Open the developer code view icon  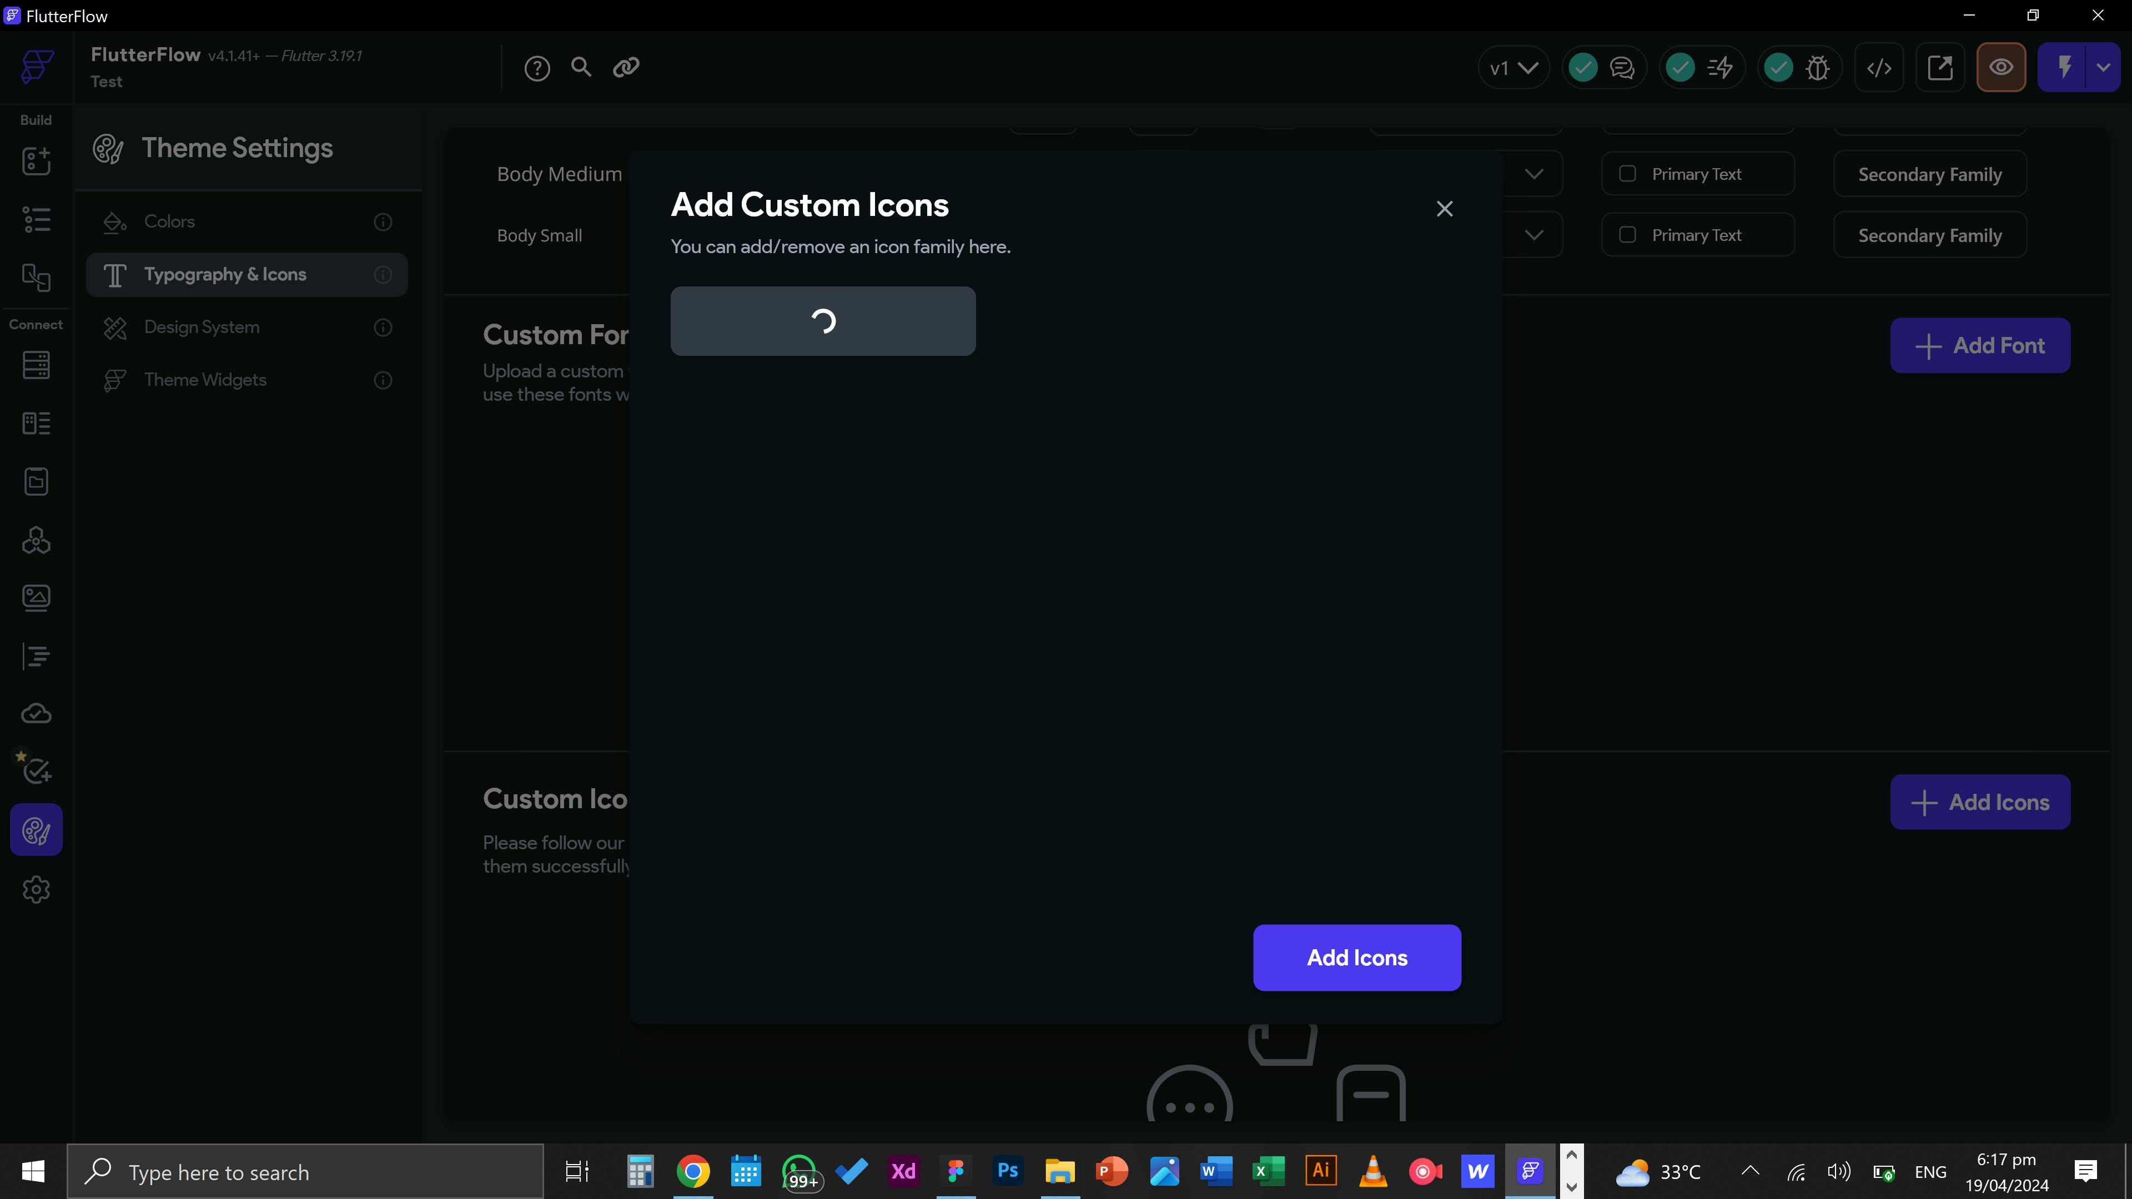point(1879,68)
